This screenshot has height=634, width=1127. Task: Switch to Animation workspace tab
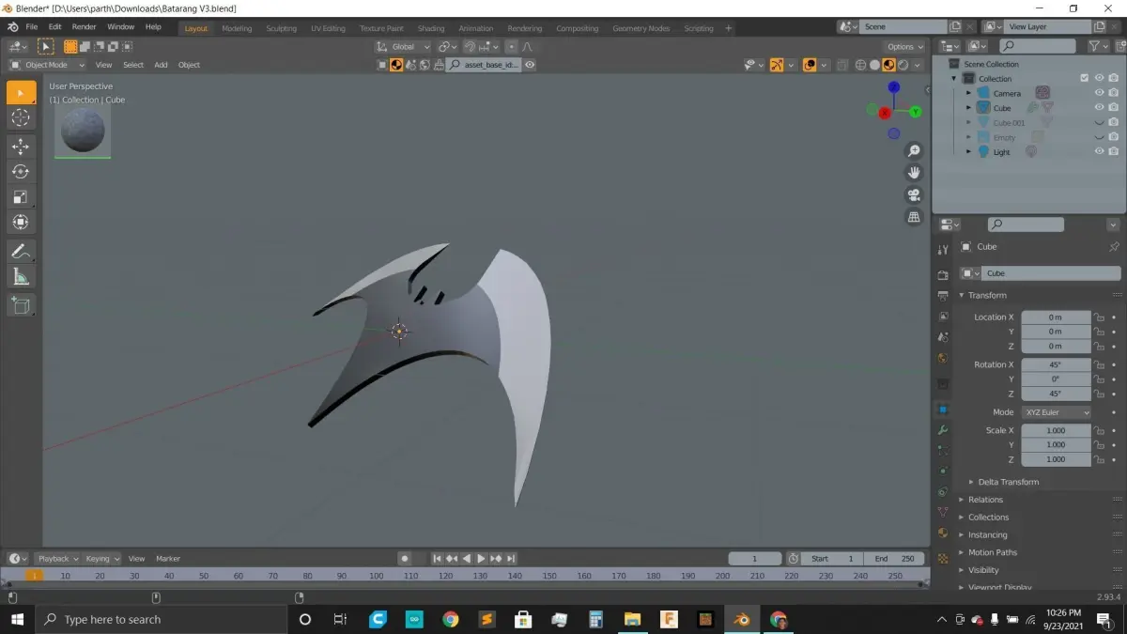(475, 28)
